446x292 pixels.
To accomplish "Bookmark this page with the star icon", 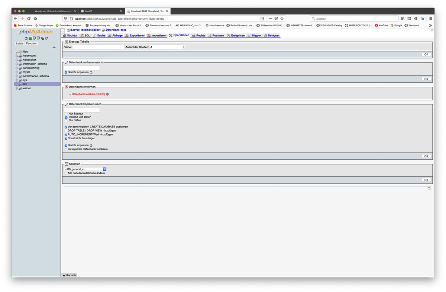I will tap(282, 19).
